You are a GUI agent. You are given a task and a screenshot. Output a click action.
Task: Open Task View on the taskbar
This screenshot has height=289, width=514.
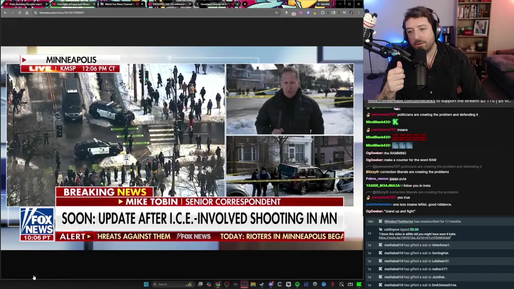pos(200,284)
